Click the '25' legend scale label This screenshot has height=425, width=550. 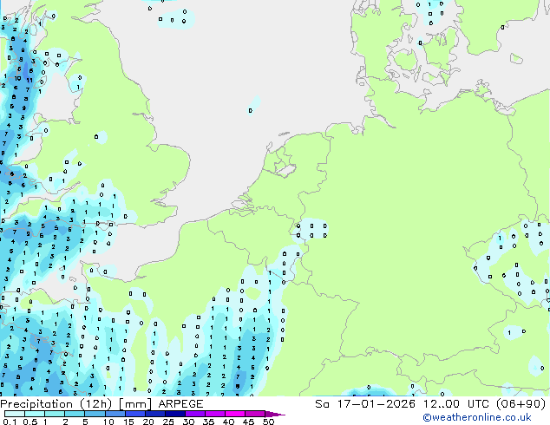click(168, 422)
